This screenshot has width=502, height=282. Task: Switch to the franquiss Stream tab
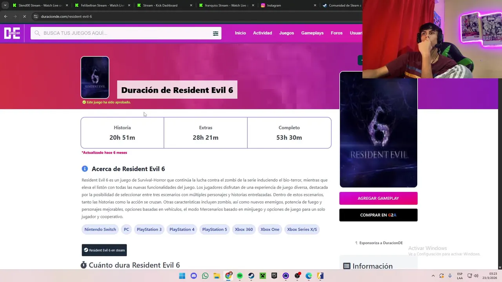click(x=227, y=5)
